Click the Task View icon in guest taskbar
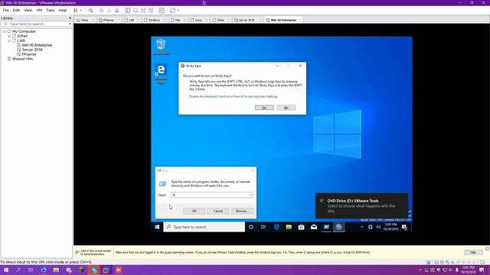 point(263,227)
